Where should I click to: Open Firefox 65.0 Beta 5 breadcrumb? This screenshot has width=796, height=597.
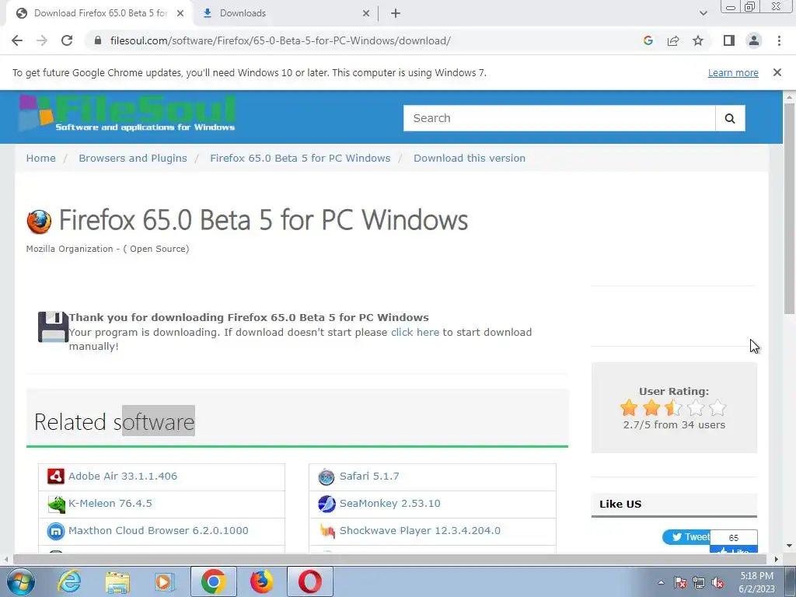(300, 158)
